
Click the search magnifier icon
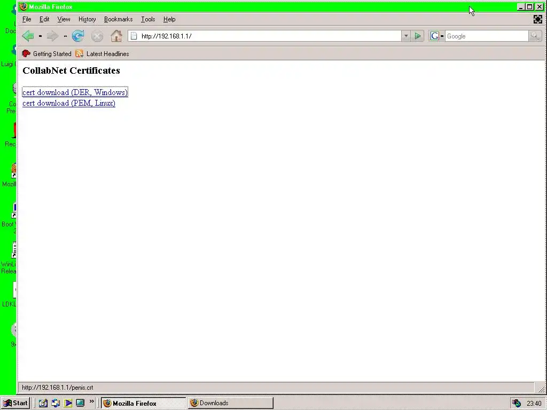pos(535,36)
